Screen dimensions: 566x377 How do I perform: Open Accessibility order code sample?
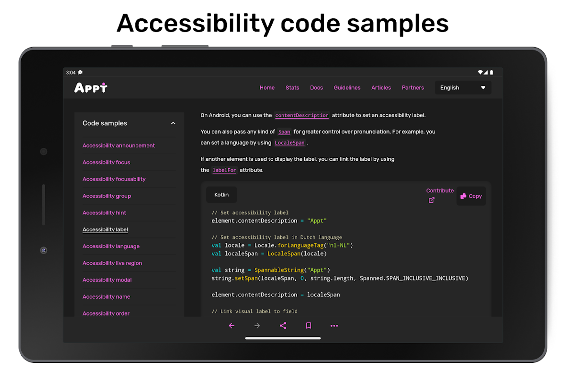[x=106, y=313]
